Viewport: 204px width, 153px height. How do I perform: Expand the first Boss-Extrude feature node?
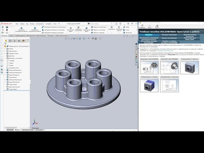[x=5, y=70]
